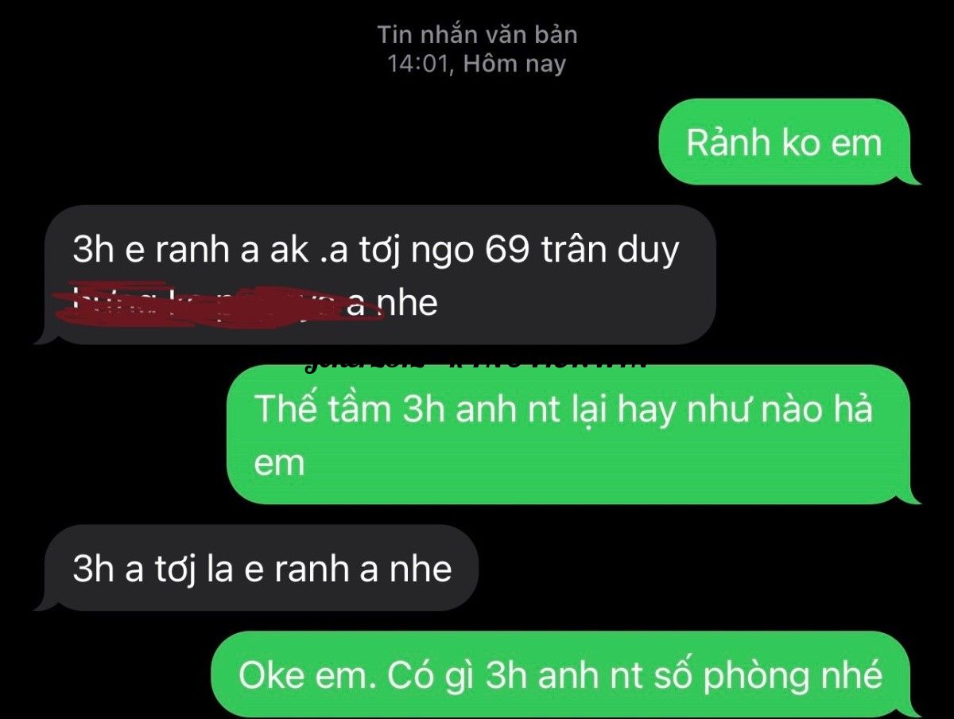Tap the "Oke em. Có gì 3h anh nt" bubble

pyautogui.click(x=561, y=674)
